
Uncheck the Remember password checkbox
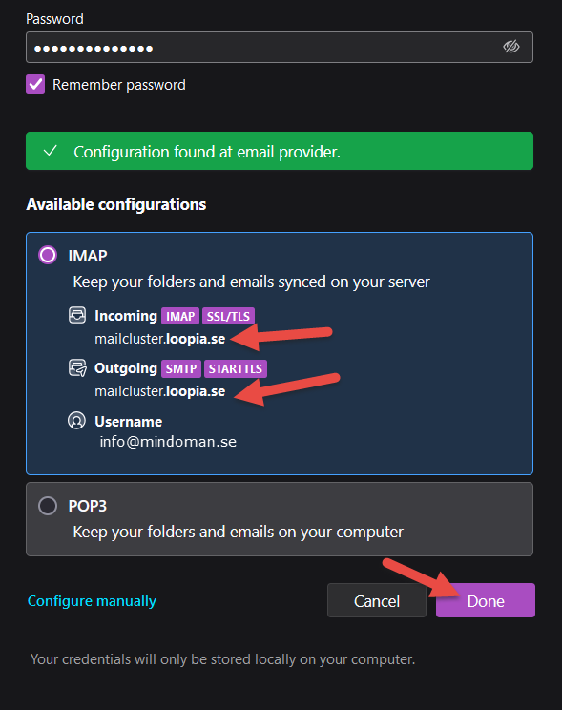[x=35, y=84]
